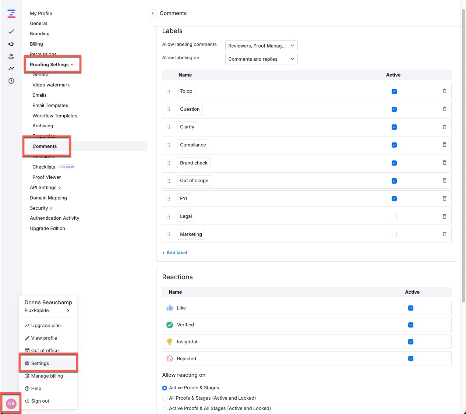This screenshot has height=414, width=466.
Task: Open the checkmark proofs icon in sidebar
Action: pos(11,32)
